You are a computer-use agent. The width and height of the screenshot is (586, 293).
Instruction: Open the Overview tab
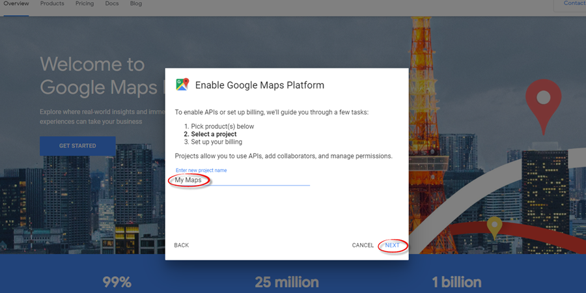[16, 4]
